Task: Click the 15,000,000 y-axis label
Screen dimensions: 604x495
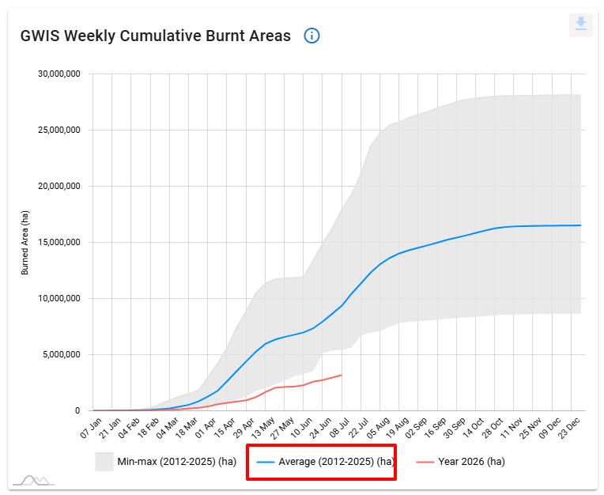Action: click(59, 242)
